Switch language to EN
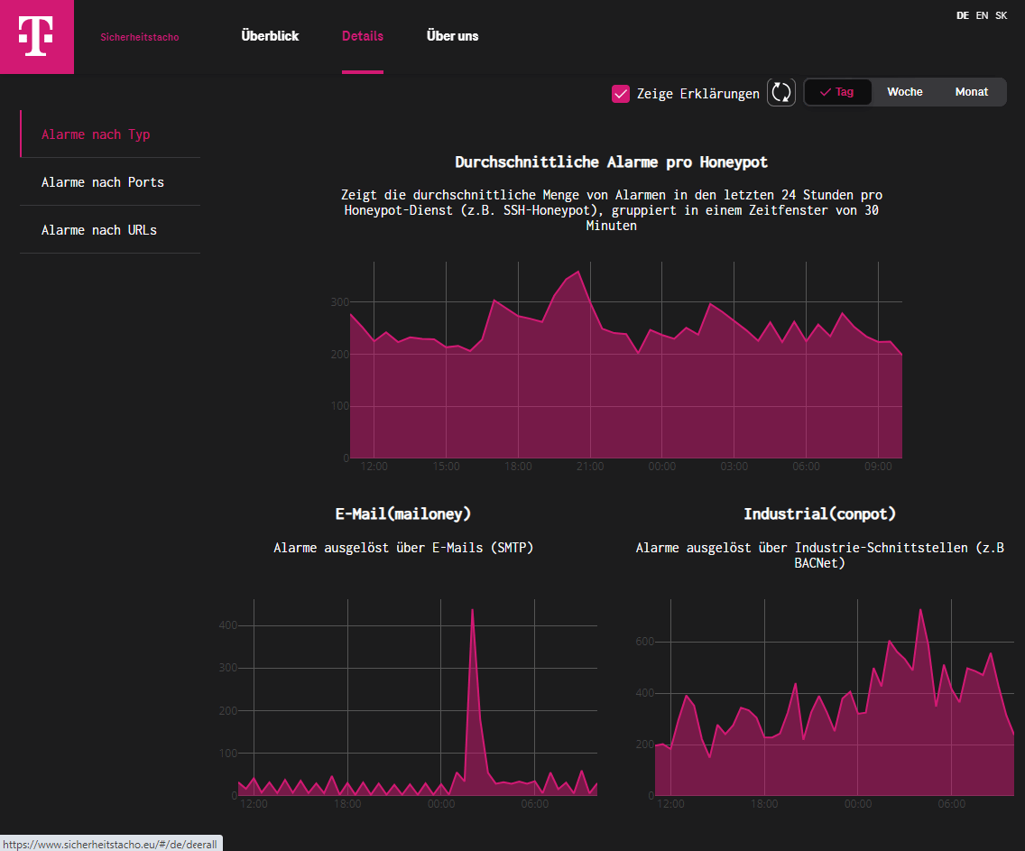Viewport: 1025px width, 851px height. pyautogui.click(x=982, y=15)
